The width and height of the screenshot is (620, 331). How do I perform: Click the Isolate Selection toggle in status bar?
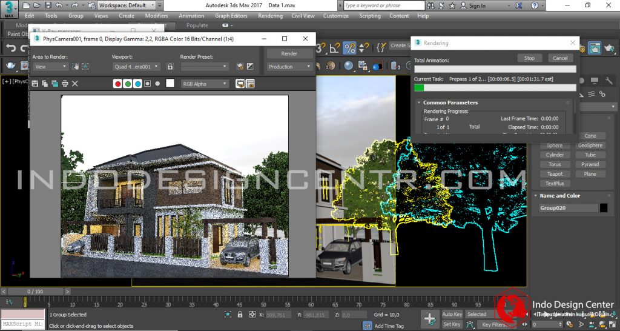pyautogui.click(x=228, y=315)
